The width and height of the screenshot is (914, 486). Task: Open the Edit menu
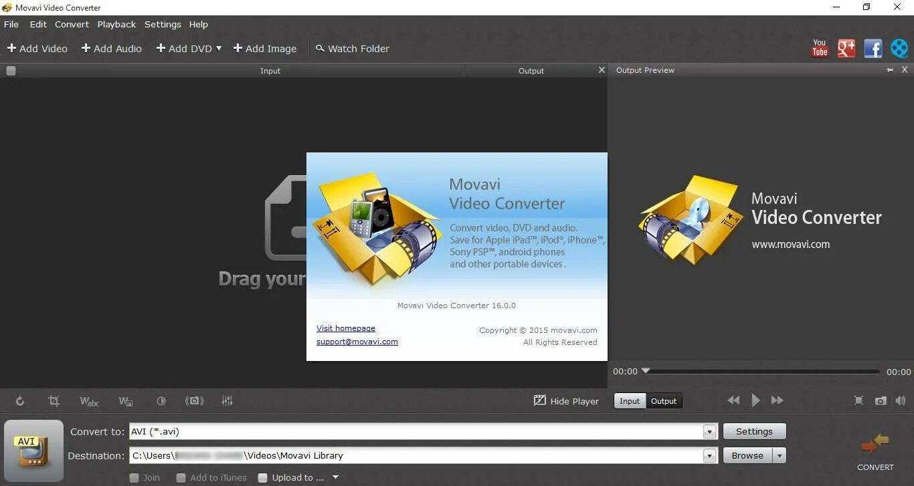(x=38, y=24)
